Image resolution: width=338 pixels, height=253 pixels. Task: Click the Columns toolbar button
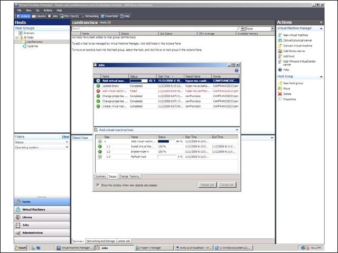[x=39, y=16]
